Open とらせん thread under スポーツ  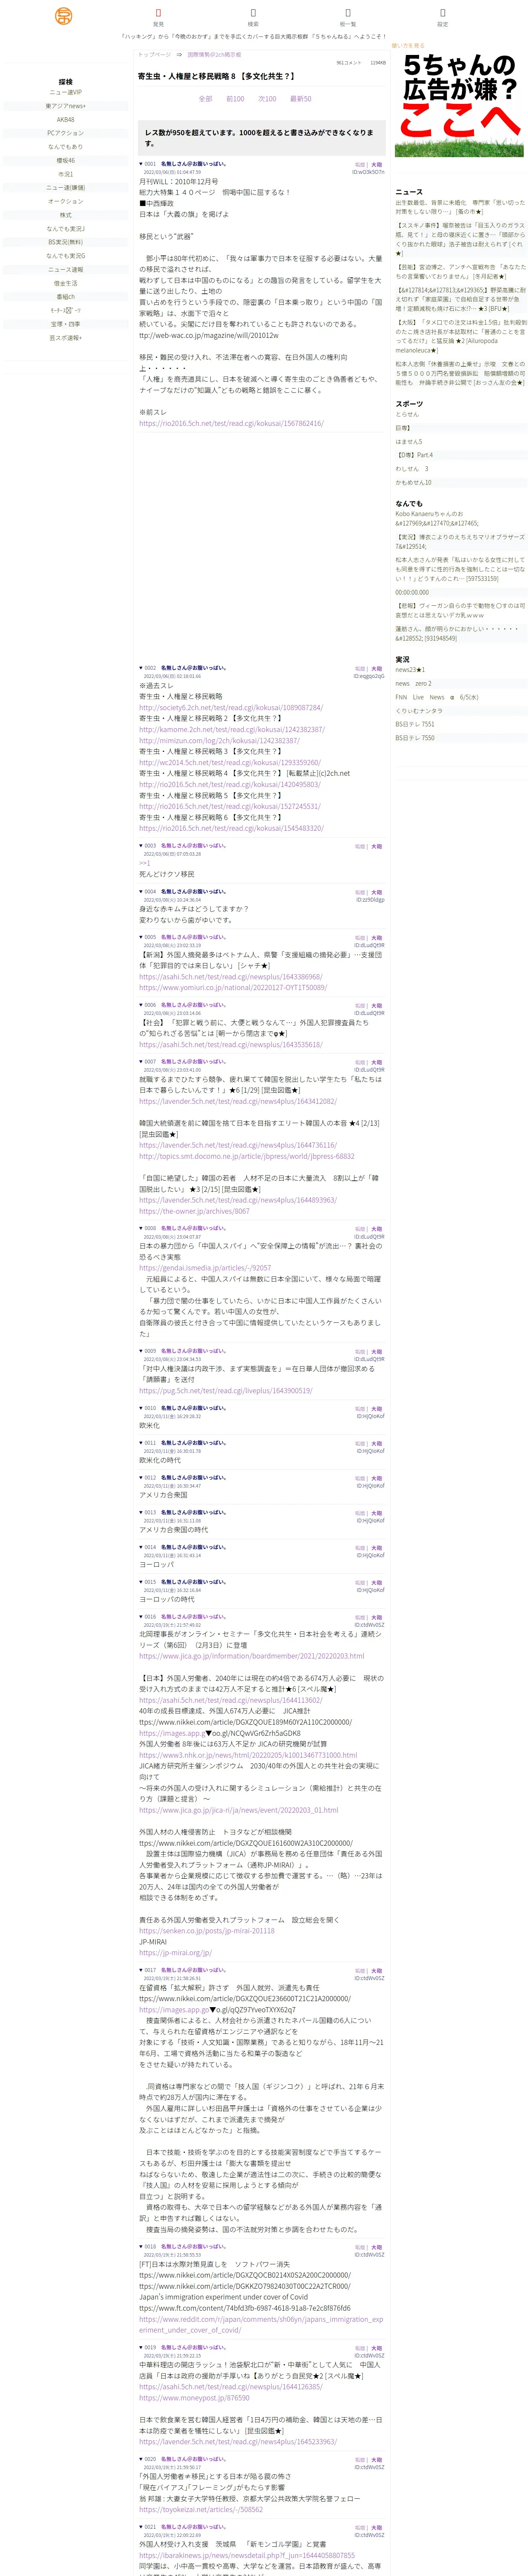[x=407, y=414]
